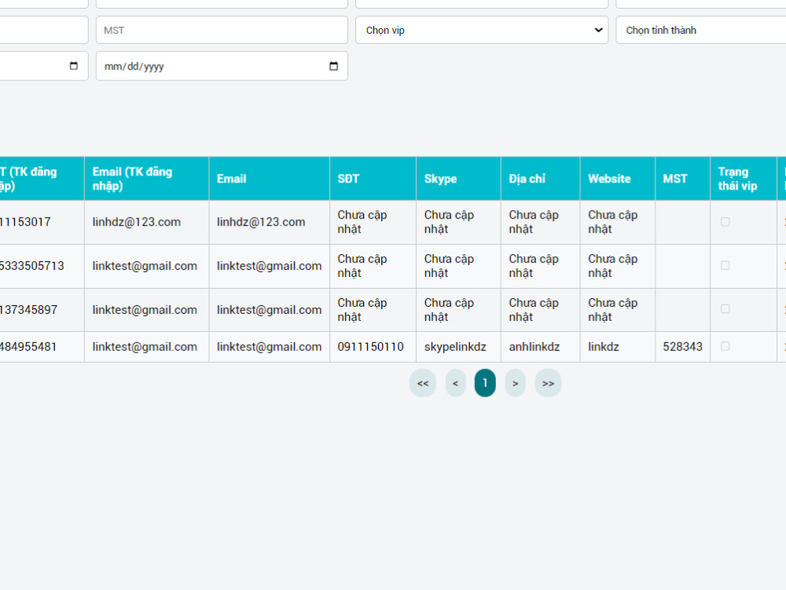Toggle VIP checkbox in row 137345897
This screenshot has height=590, width=786.
click(x=725, y=309)
